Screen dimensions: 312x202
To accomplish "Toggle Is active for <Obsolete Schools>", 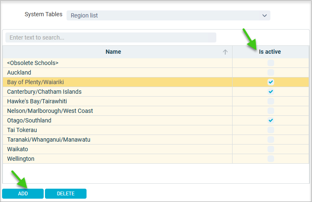I will pyautogui.click(x=271, y=63).
